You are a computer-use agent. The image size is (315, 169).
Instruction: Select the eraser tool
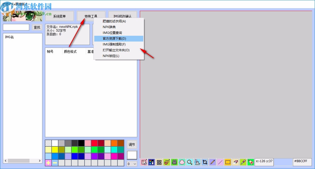tap(235, 162)
